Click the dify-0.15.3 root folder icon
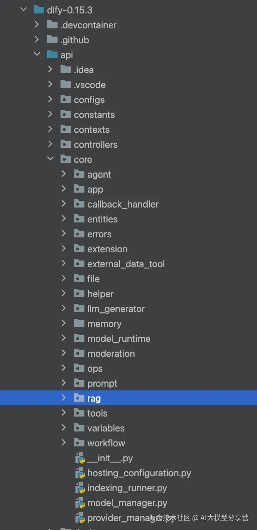The image size is (257, 530). click(39, 10)
